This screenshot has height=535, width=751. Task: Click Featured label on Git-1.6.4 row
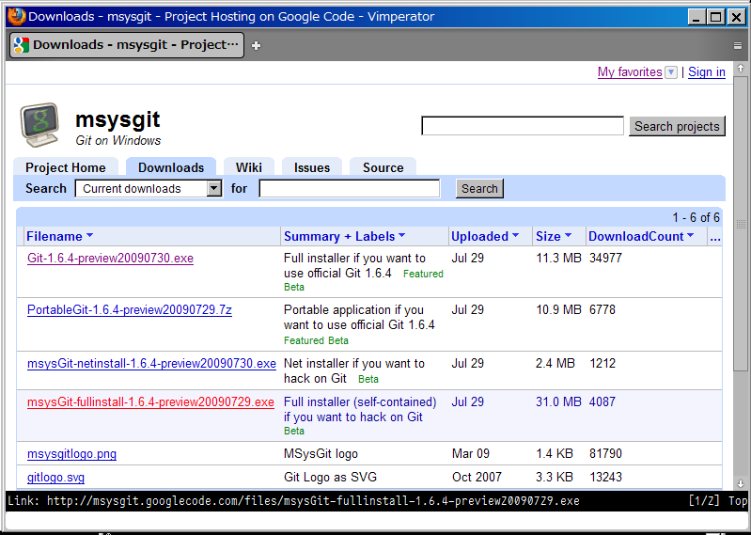pos(423,274)
